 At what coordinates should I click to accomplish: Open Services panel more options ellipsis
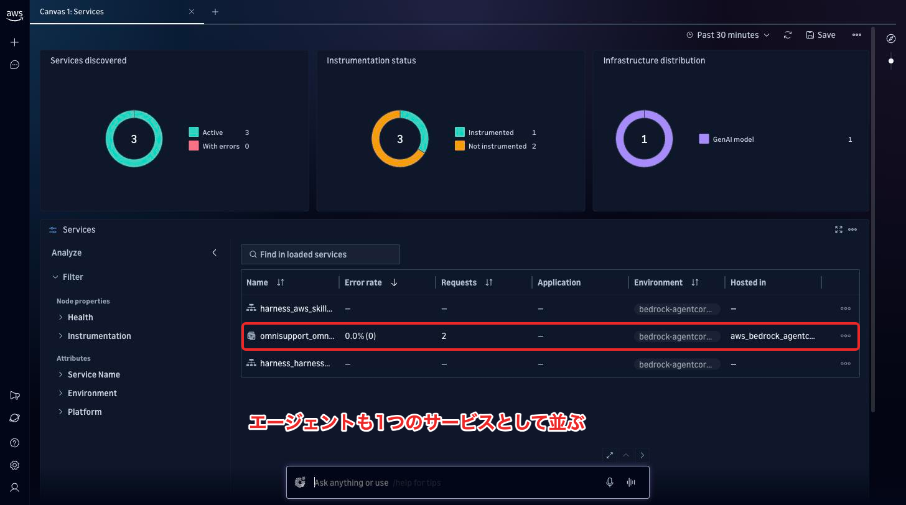[852, 229]
